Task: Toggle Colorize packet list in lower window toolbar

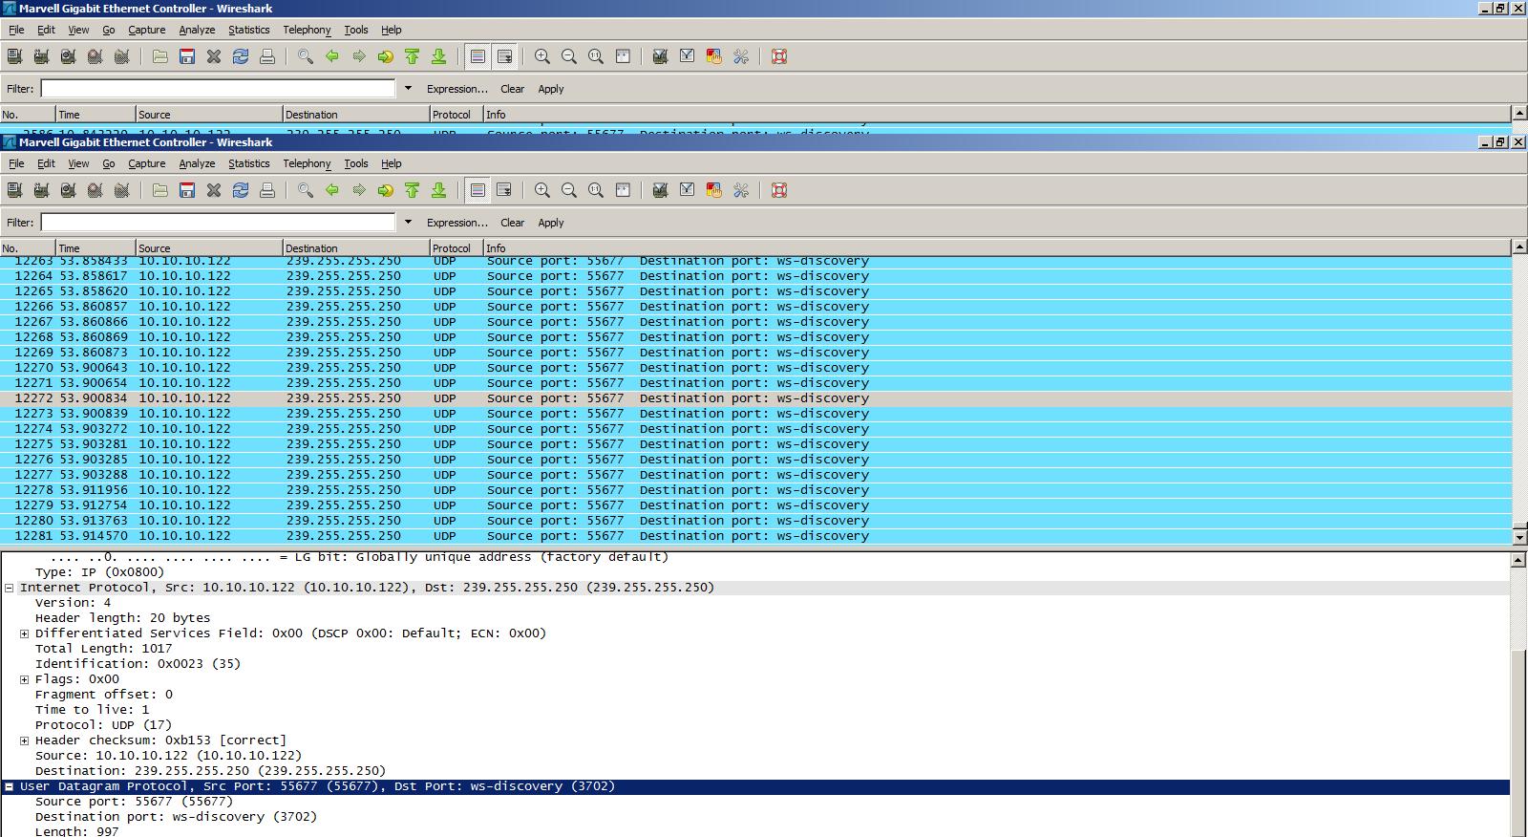Action: (477, 190)
